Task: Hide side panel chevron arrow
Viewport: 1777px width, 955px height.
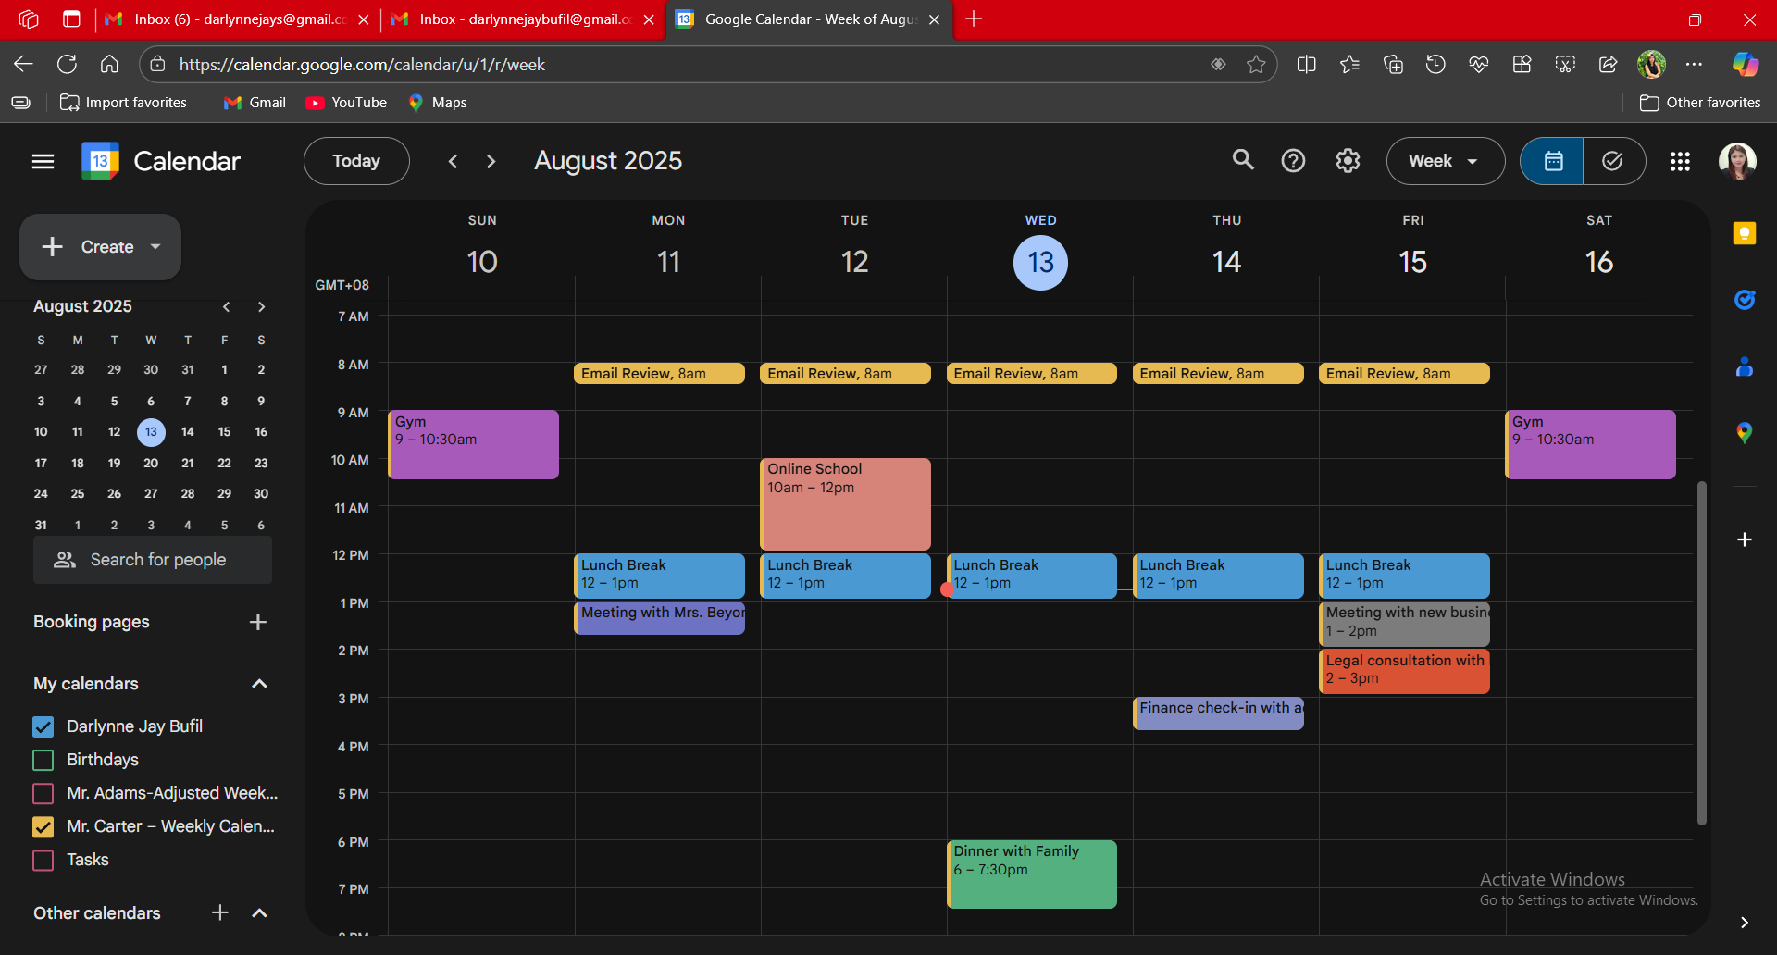Action: 1745,923
